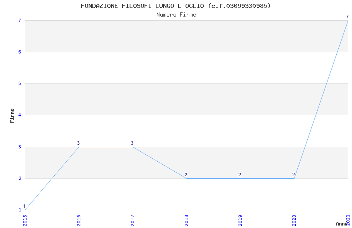Click the line's 2018 data point

186,178
